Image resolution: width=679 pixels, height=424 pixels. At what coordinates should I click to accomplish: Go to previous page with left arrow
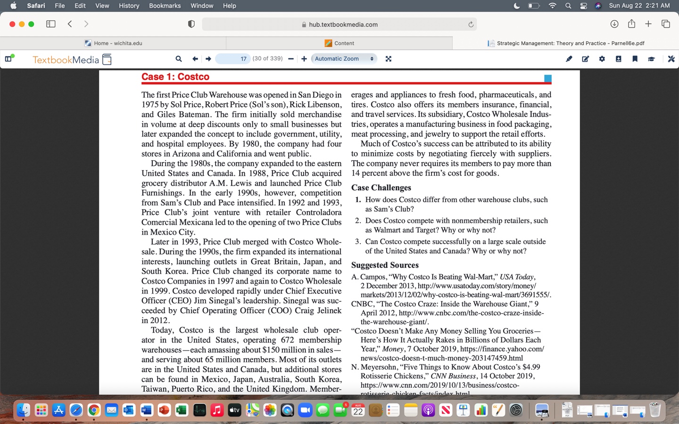195,59
